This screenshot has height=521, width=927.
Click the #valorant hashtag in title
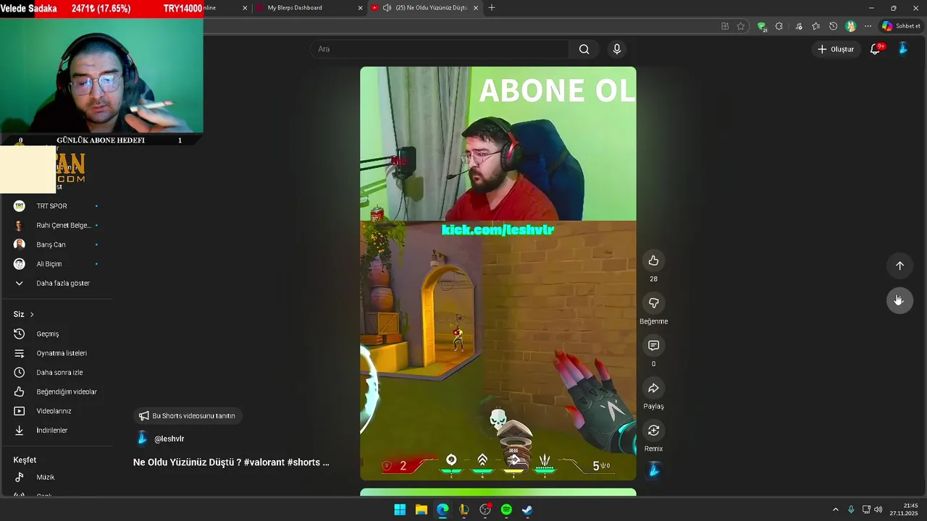click(x=264, y=462)
